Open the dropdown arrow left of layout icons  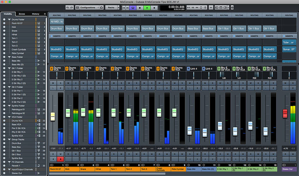click(x=211, y=8)
